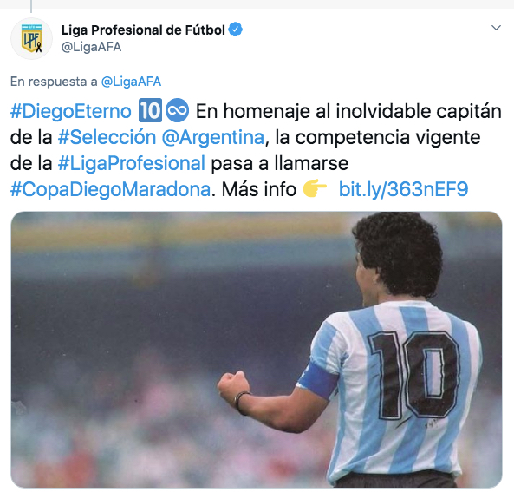Click @LigaAFA in the reply line
The height and width of the screenshot is (492, 514).
pyautogui.click(x=131, y=82)
